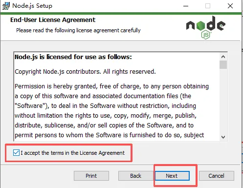This screenshot has height=188, width=243.
Task: Click the license scrollbar thumb
Action: click(223, 65)
